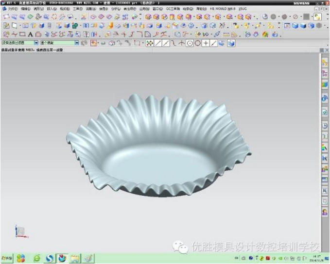330x264 pixels.
Task: Click the green e browser icon on taskbar
Action: click(37, 258)
